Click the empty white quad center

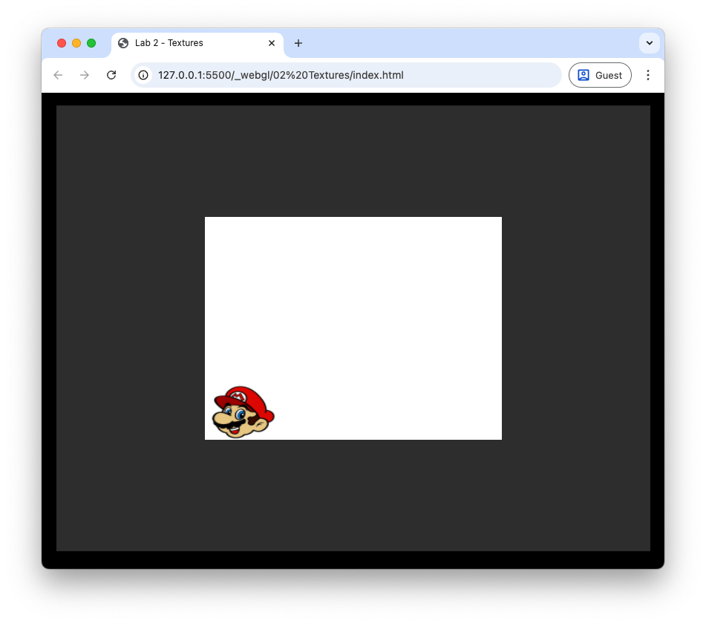353,328
